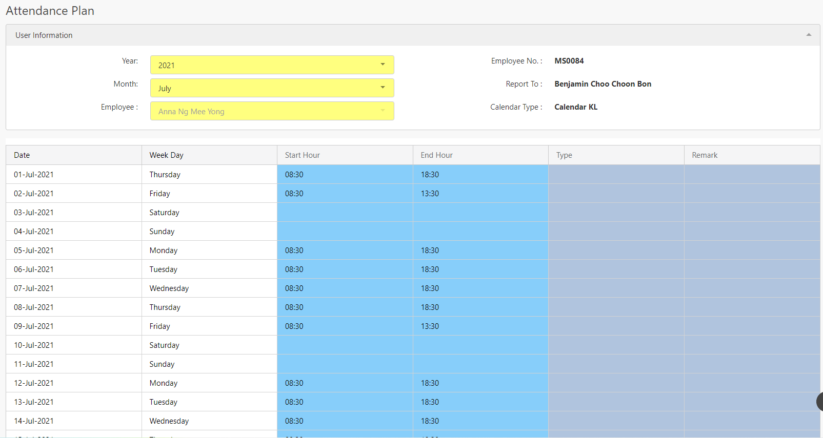Click the Remark cell for 02-Jul-2021
This screenshot has height=438, width=823.
[x=752, y=194]
